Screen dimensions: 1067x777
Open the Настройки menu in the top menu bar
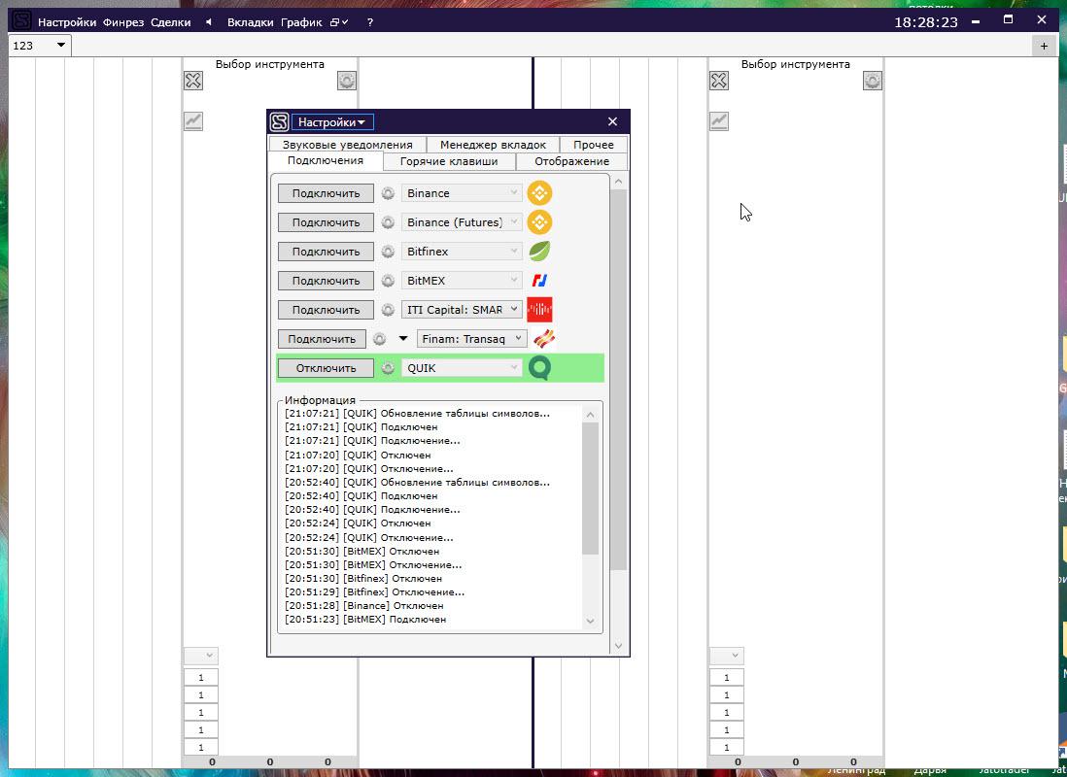67,22
